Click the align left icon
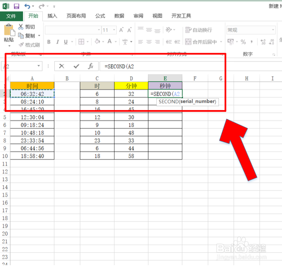Screen dimensions: 282x267 [x=141, y=42]
